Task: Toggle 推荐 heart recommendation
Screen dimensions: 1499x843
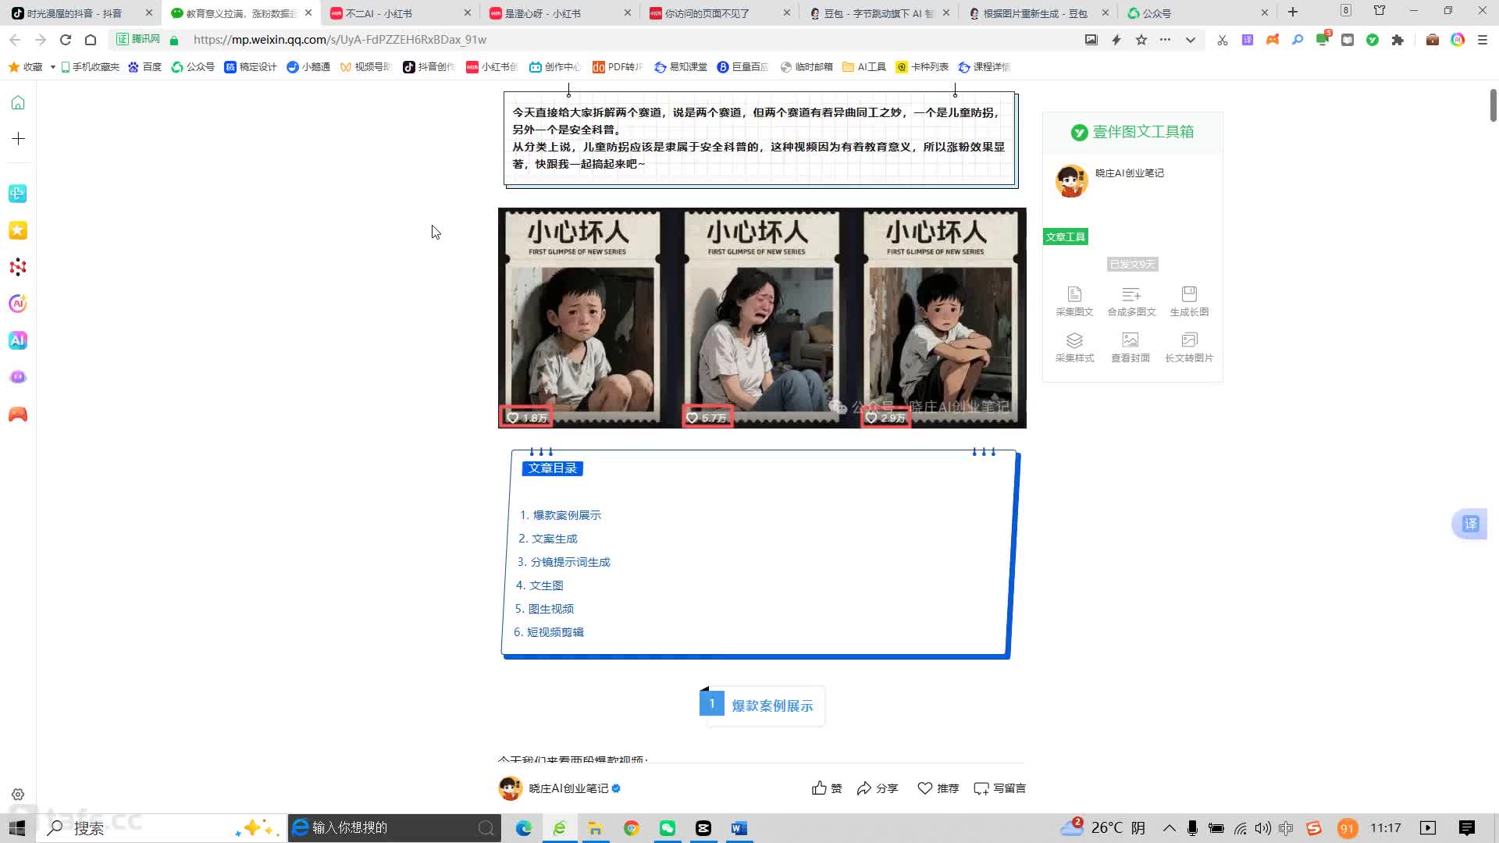Action: click(x=938, y=788)
